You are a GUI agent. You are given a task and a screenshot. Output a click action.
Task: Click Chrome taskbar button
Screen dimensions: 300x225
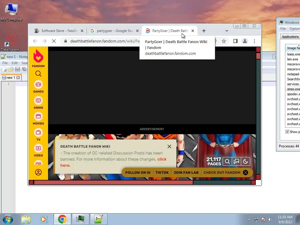(62, 219)
